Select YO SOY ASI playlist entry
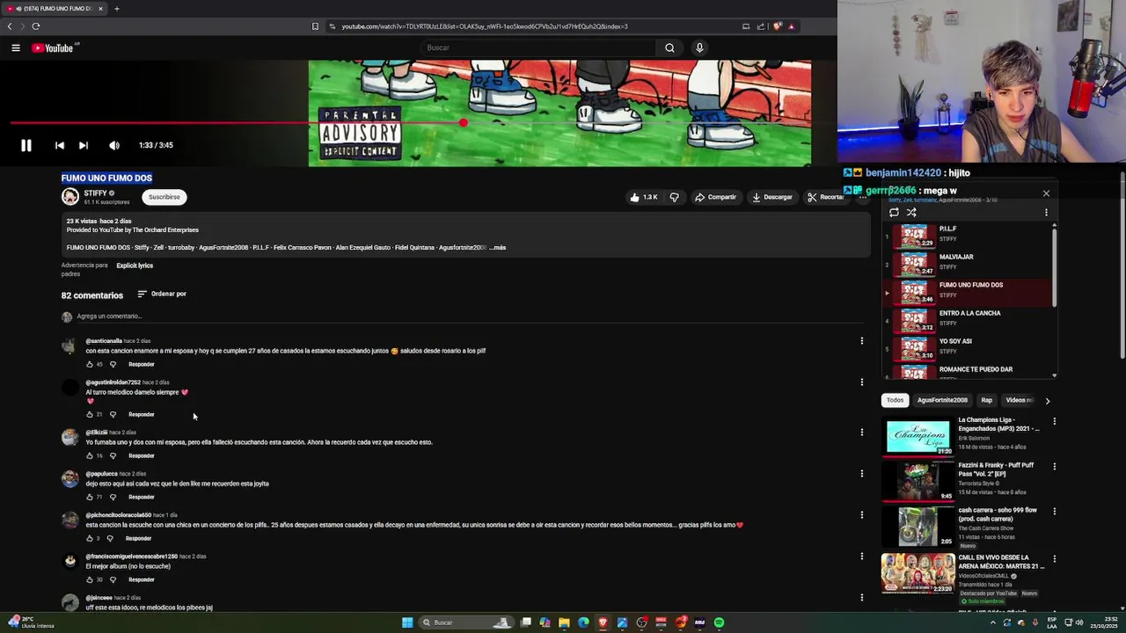 click(x=968, y=347)
